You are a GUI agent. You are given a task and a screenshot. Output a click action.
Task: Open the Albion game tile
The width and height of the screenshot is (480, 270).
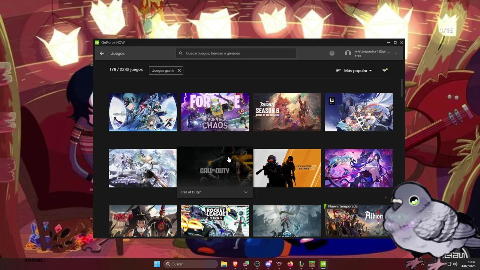[x=359, y=221]
